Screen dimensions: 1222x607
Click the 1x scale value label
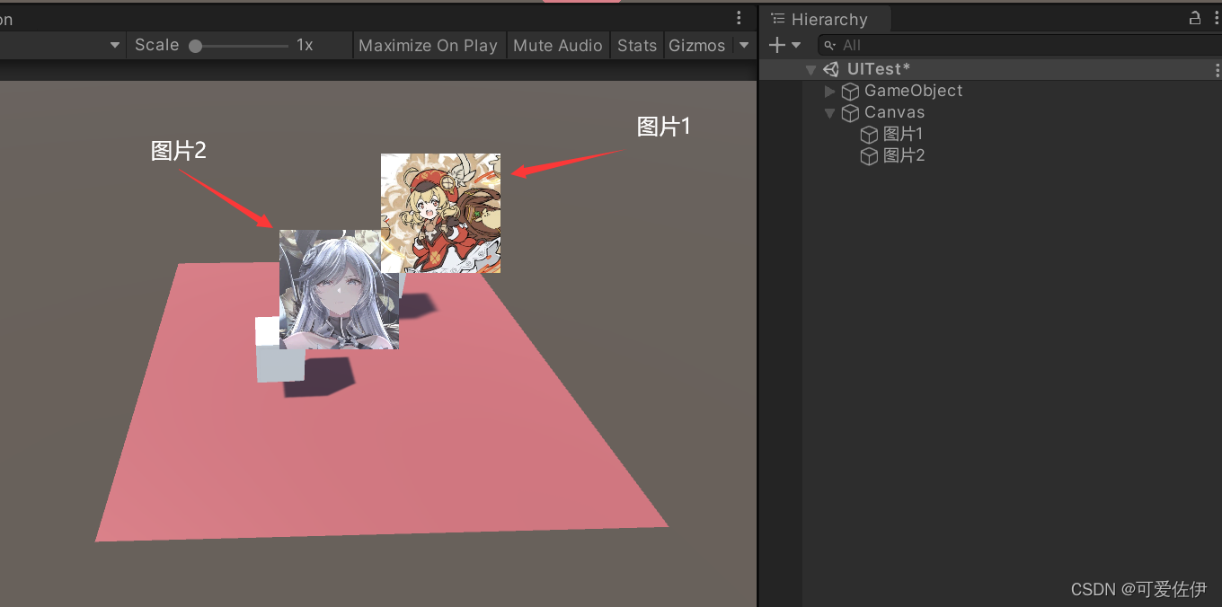[305, 45]
